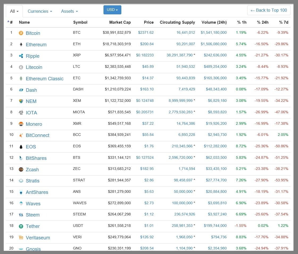Screen dimensions: 298x254
Task: Select IOTA symbol MIOTA
Action: coord(79,112)
